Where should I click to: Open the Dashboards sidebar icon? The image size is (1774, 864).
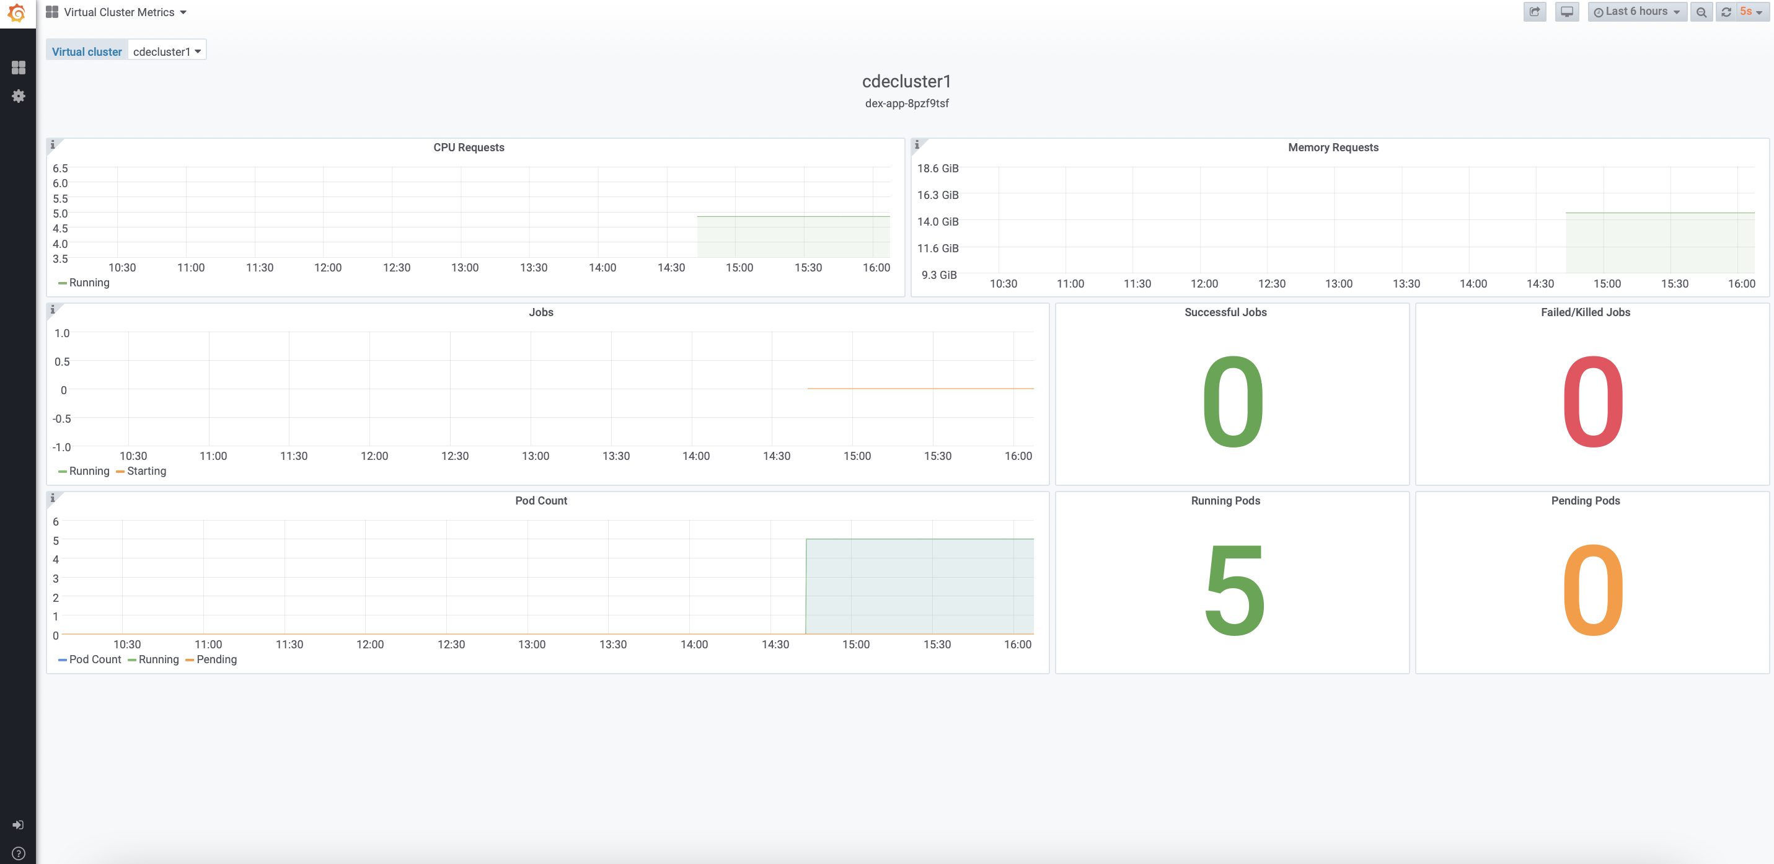pos(19,67)
